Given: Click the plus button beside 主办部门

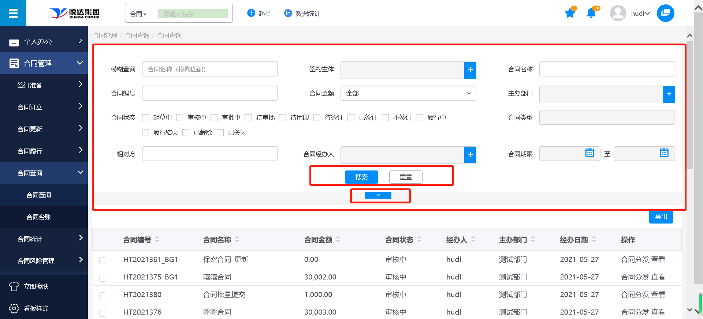Looking at the screenshot, I should point(669,94).
